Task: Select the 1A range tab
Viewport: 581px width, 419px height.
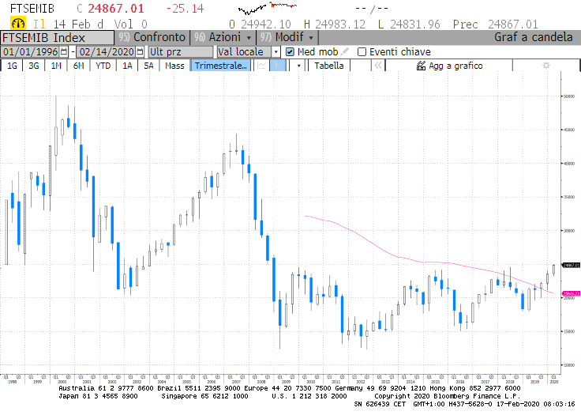Action: pyautogui.click(x=127, y=66)
